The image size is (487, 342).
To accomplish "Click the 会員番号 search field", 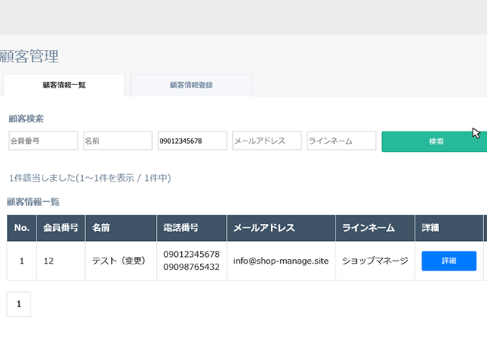I will (x=43, y=141).
